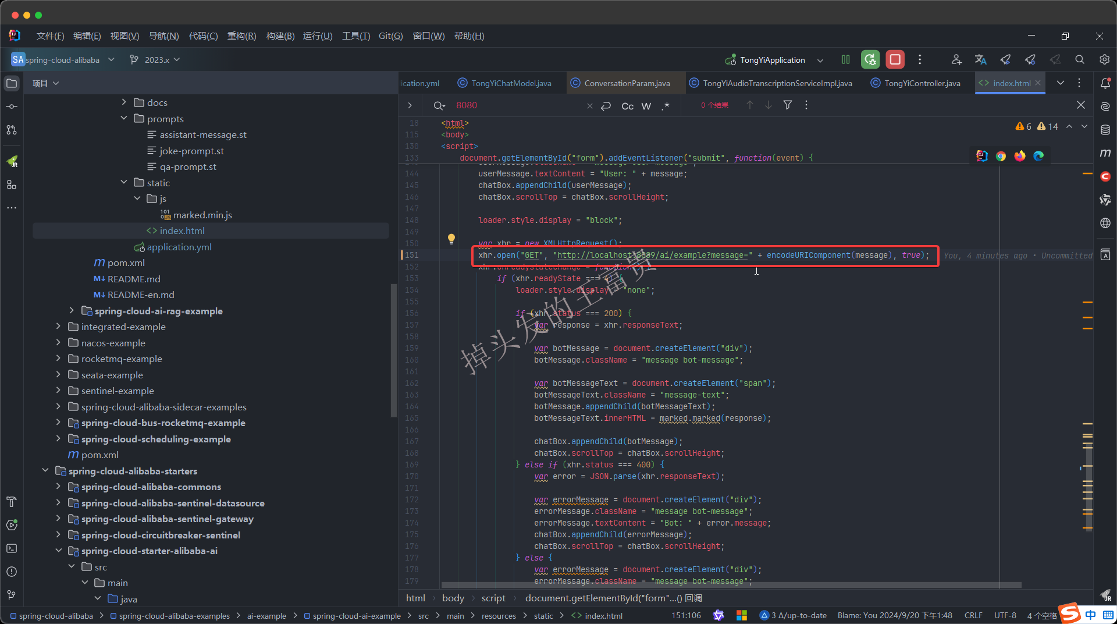Open the Commit tool window icon
Screen dimensions: 1117x624
point(12,107)
